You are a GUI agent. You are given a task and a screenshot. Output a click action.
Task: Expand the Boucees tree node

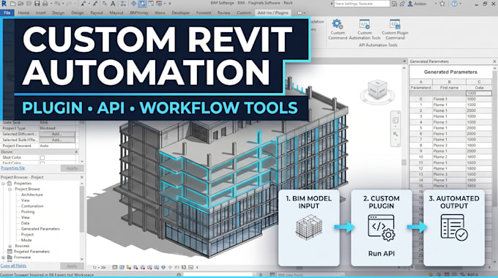pos(10,246)
